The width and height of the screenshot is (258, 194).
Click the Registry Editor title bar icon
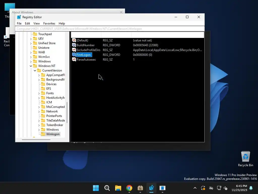point(19,17)
